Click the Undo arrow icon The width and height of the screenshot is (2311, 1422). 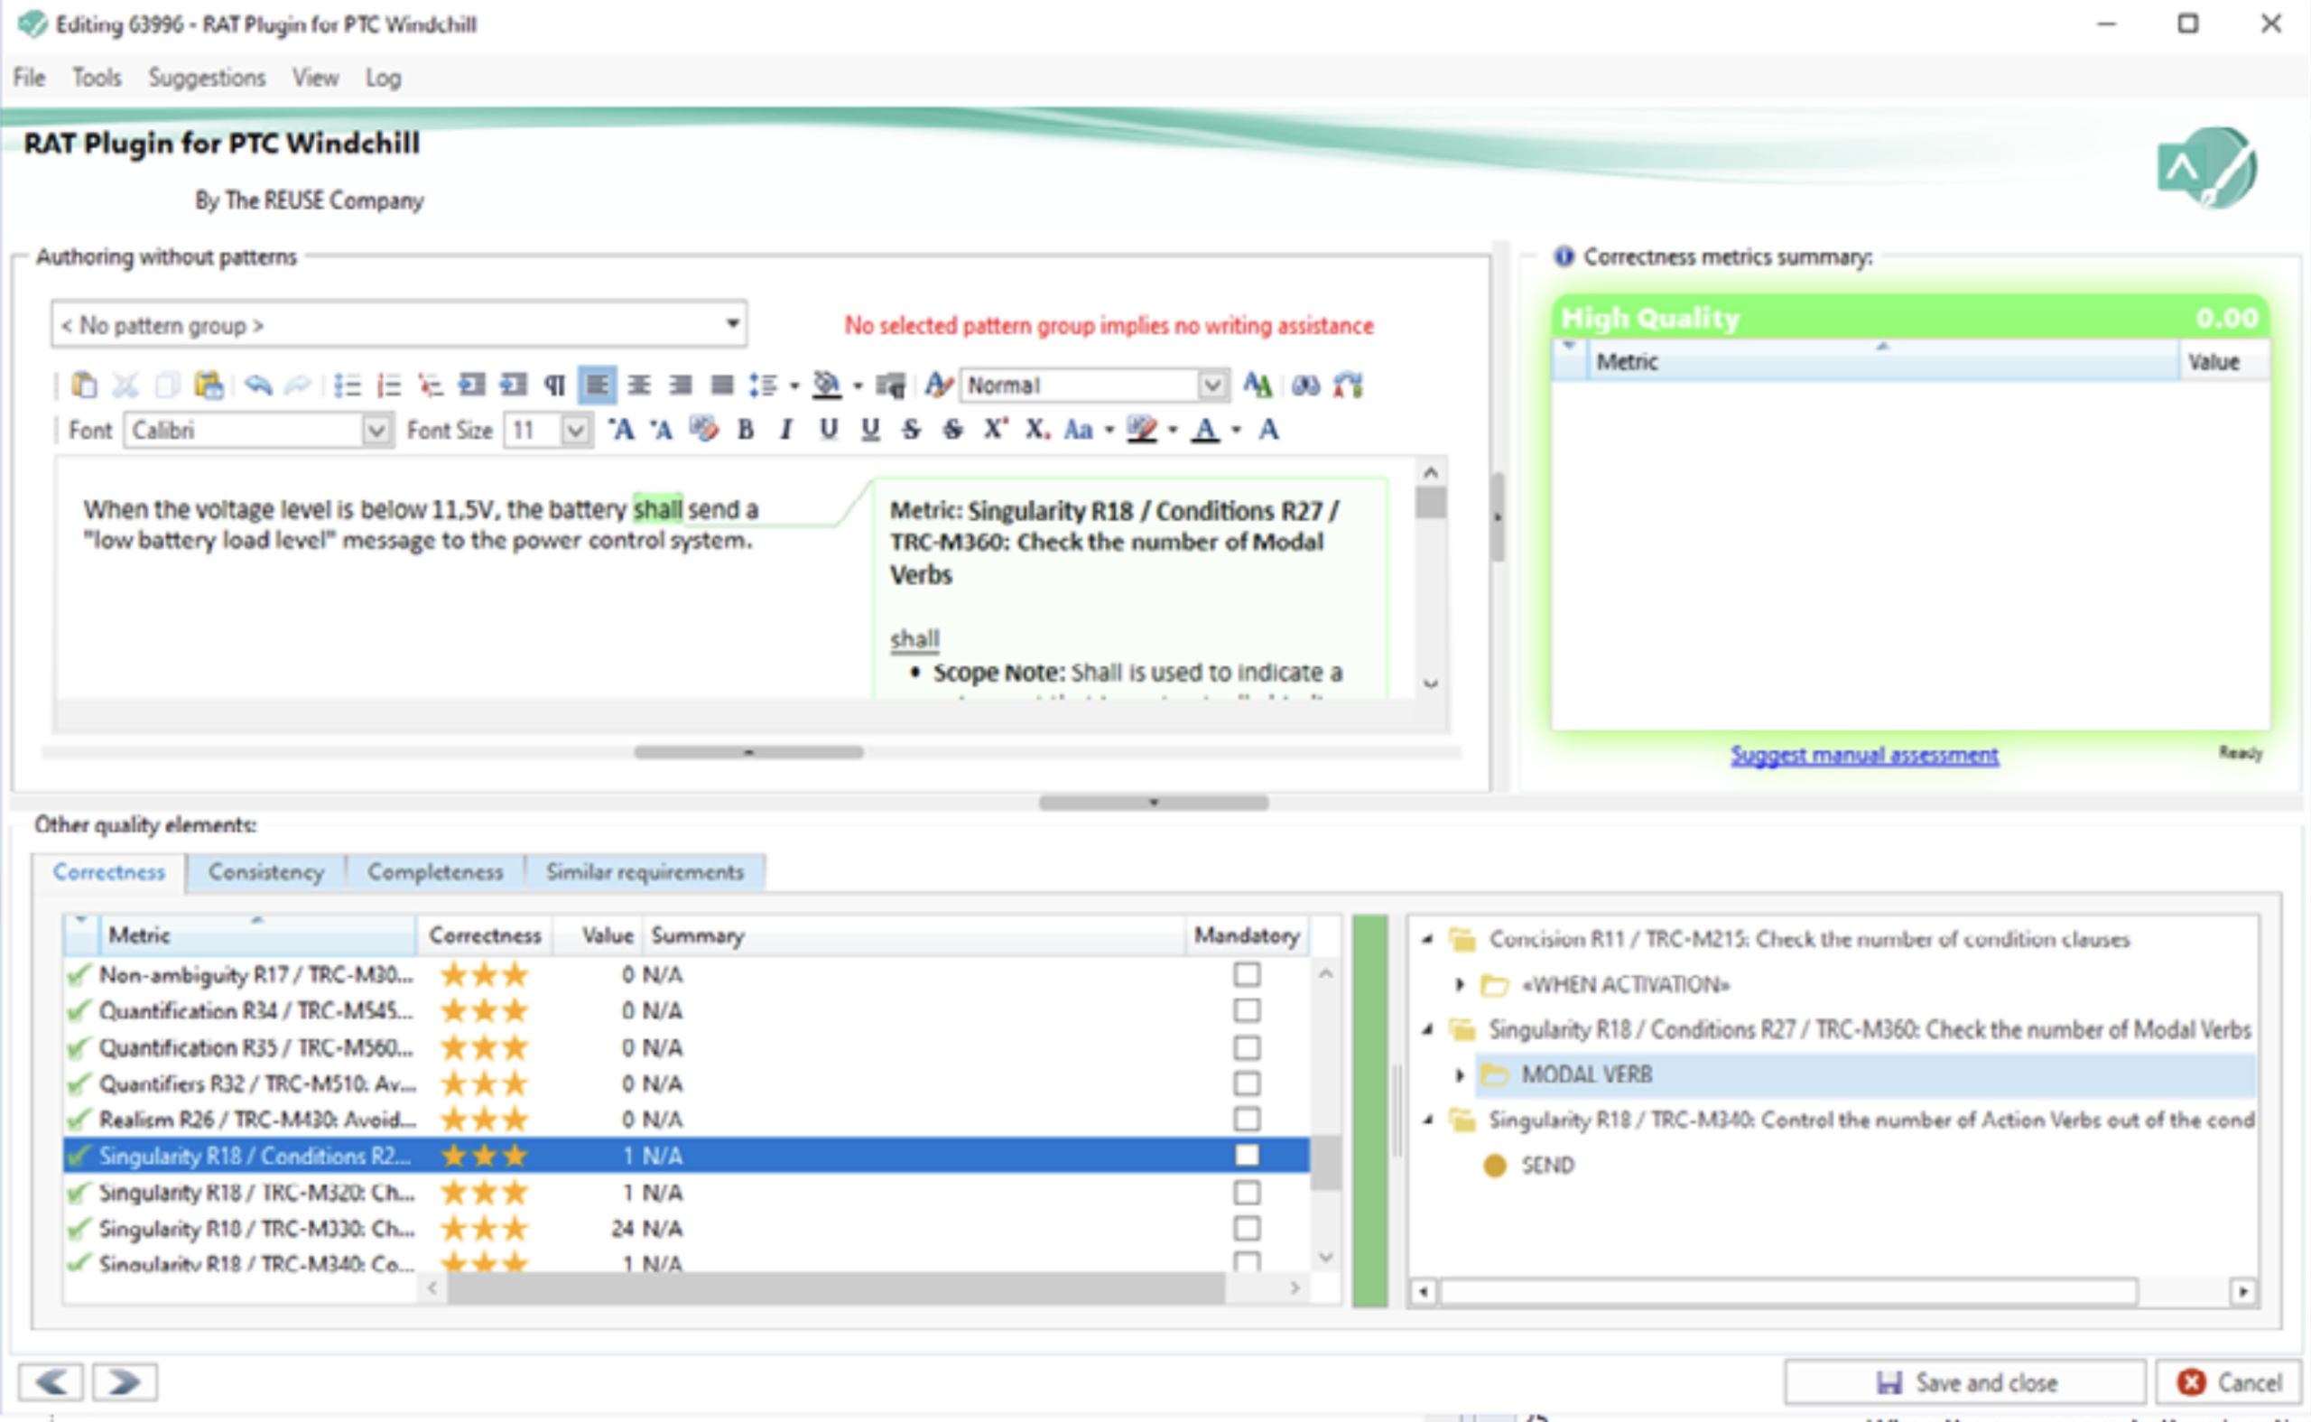pyautogui.click(x=258, y=386)
